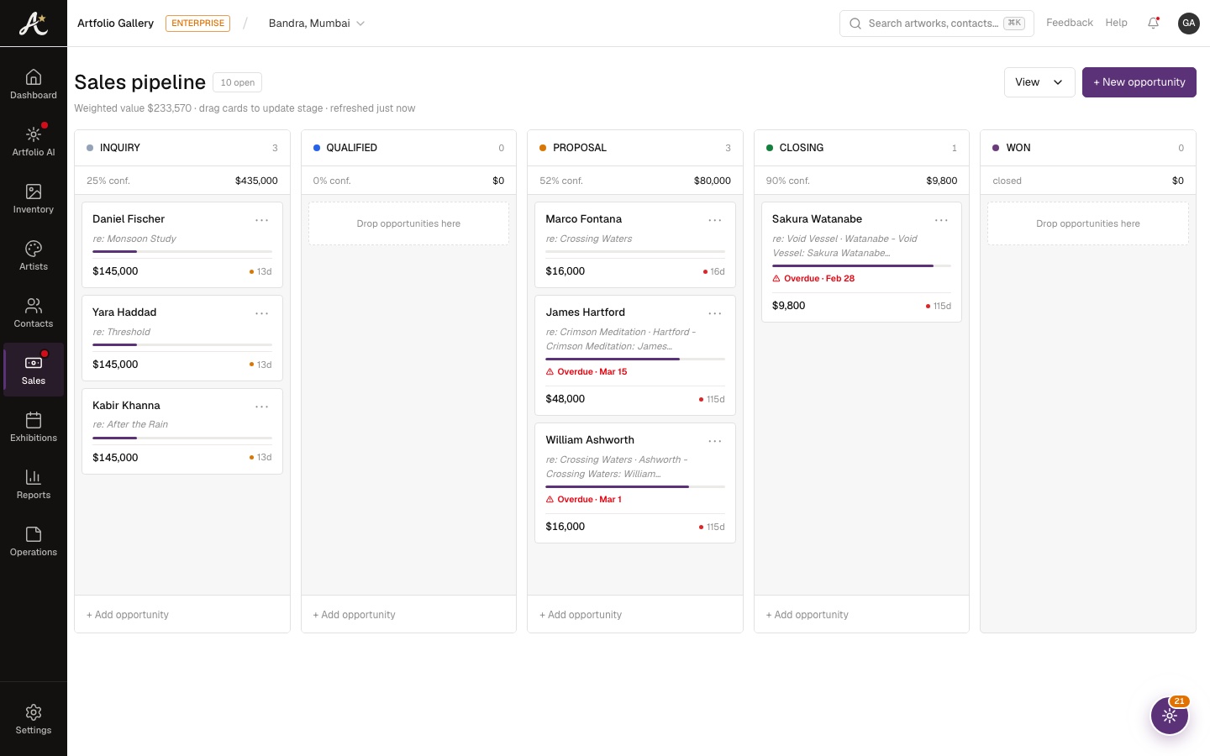Open Operations section
1210x756 pixels.
click(x=34, y=541)
